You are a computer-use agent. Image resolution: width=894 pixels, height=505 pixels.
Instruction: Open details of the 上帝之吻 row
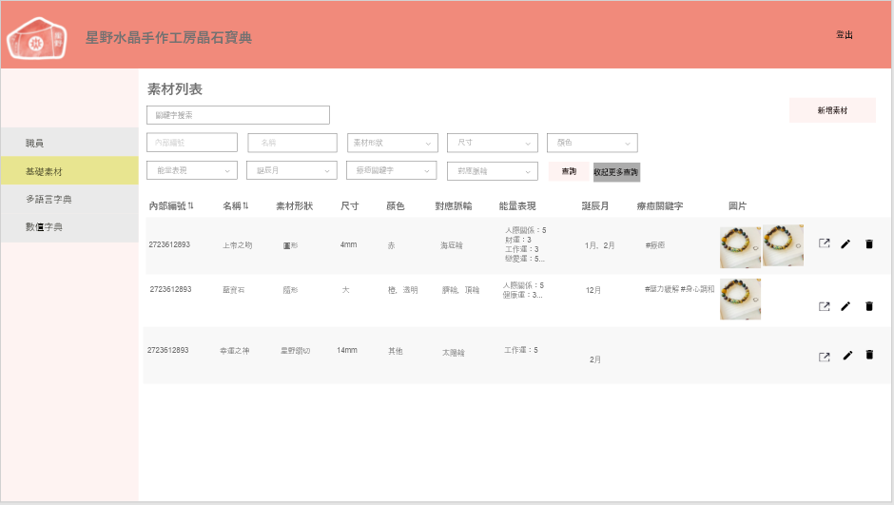point(825,243)
